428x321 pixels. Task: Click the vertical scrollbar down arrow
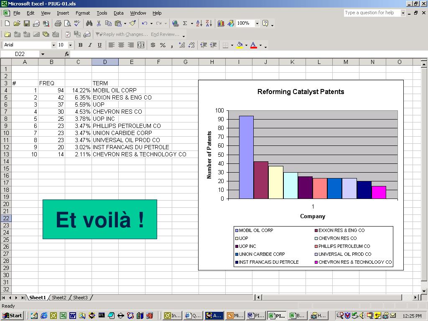pos(424,291)
